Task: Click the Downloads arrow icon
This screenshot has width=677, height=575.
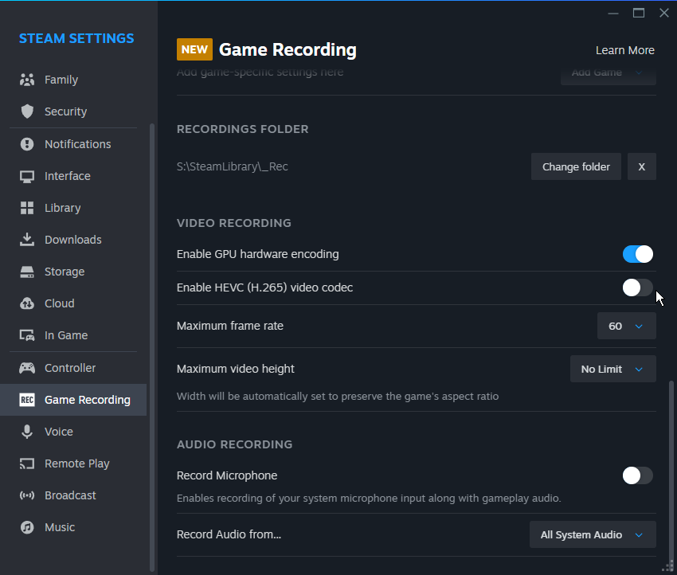Action: 27,240
